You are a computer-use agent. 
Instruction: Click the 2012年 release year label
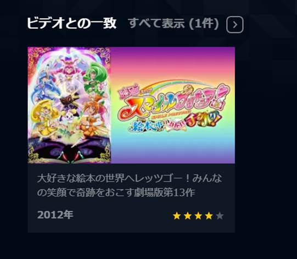[55, 215]
